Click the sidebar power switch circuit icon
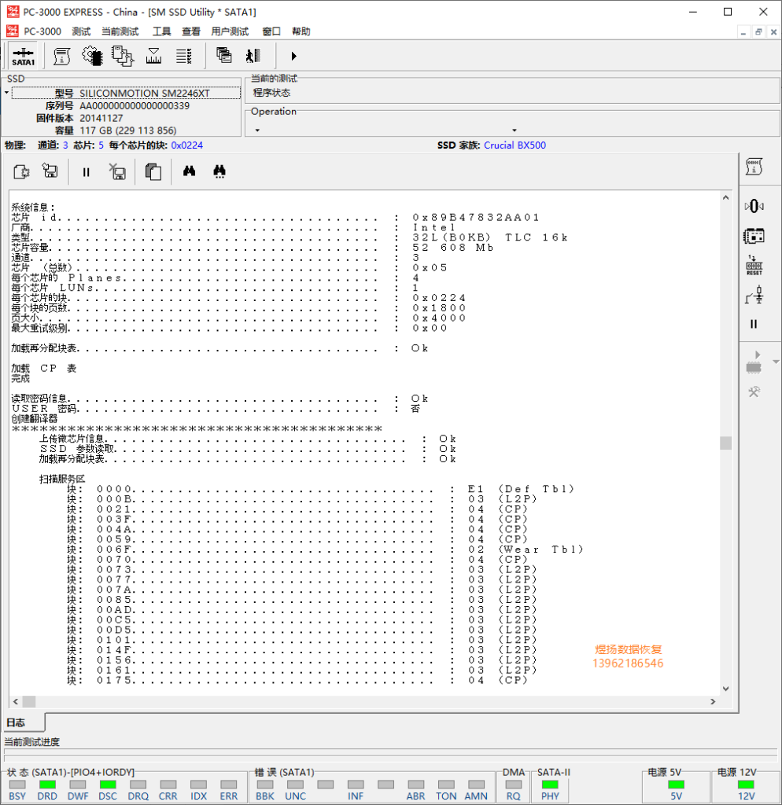Viewport: 782px width, 805px height. pyautogui.click(x=754, y=296)
